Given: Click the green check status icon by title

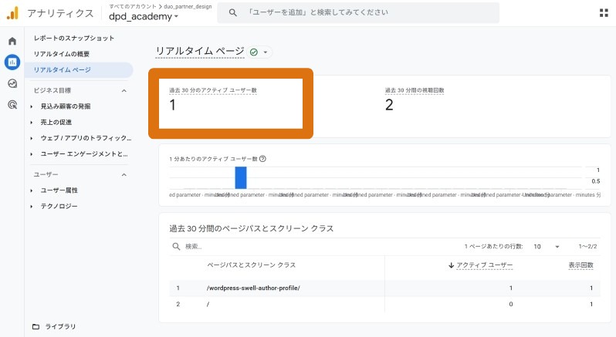Looking at the screenshot, I should click(253, 52).
